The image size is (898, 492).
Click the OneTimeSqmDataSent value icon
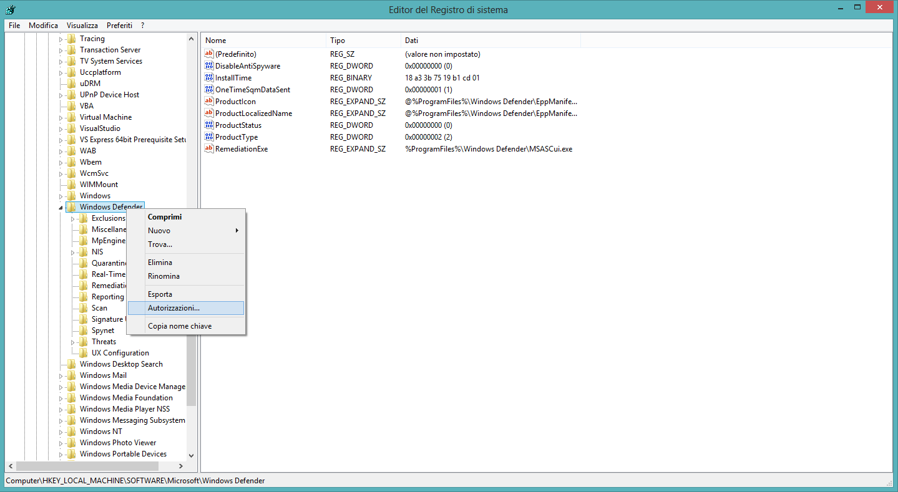click(209, 89)
